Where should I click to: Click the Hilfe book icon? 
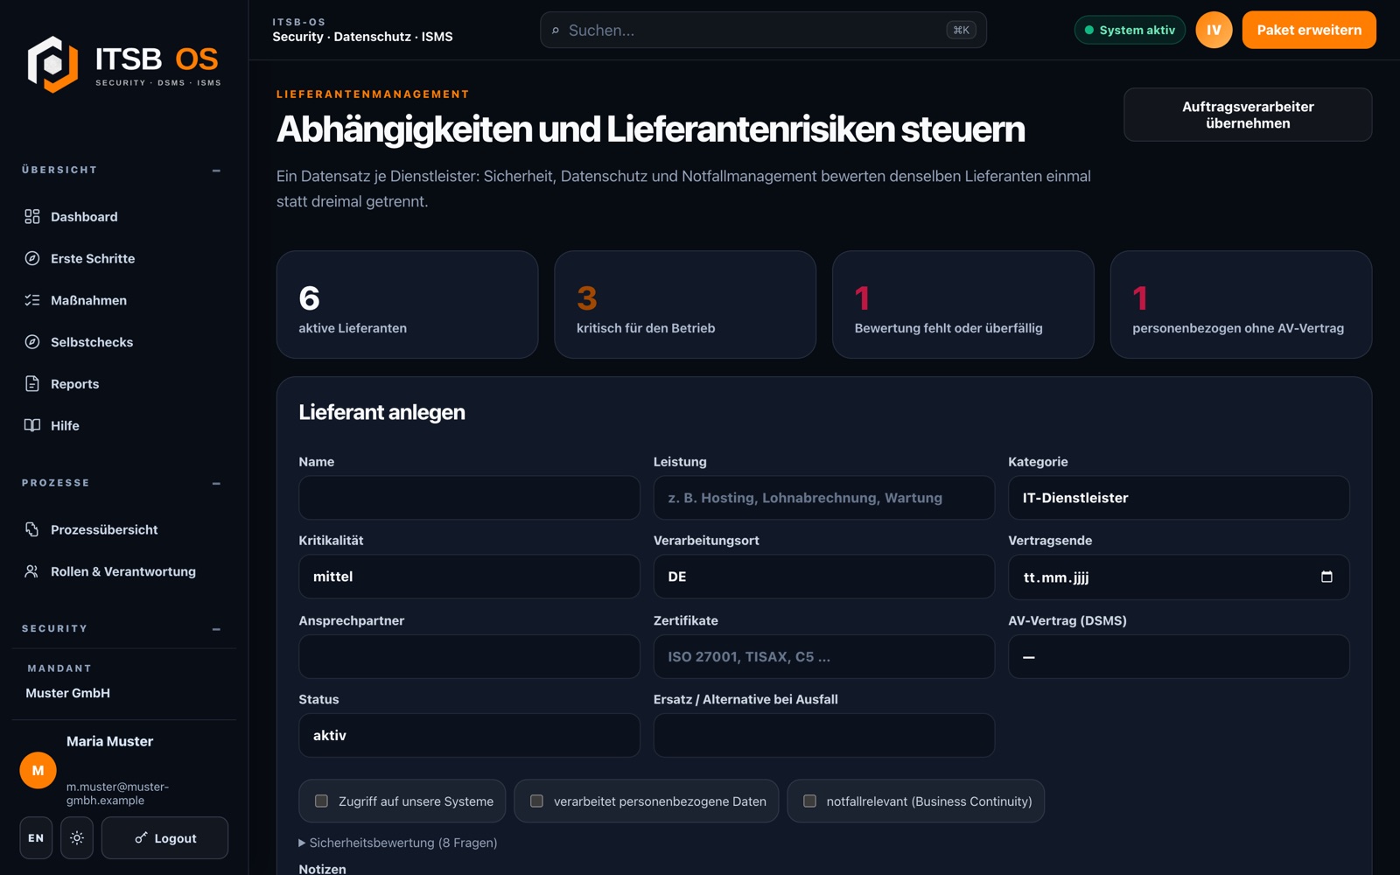pyautogui.click(x=32, y=425)
